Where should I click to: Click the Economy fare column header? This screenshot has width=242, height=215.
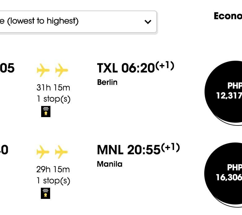228,16
